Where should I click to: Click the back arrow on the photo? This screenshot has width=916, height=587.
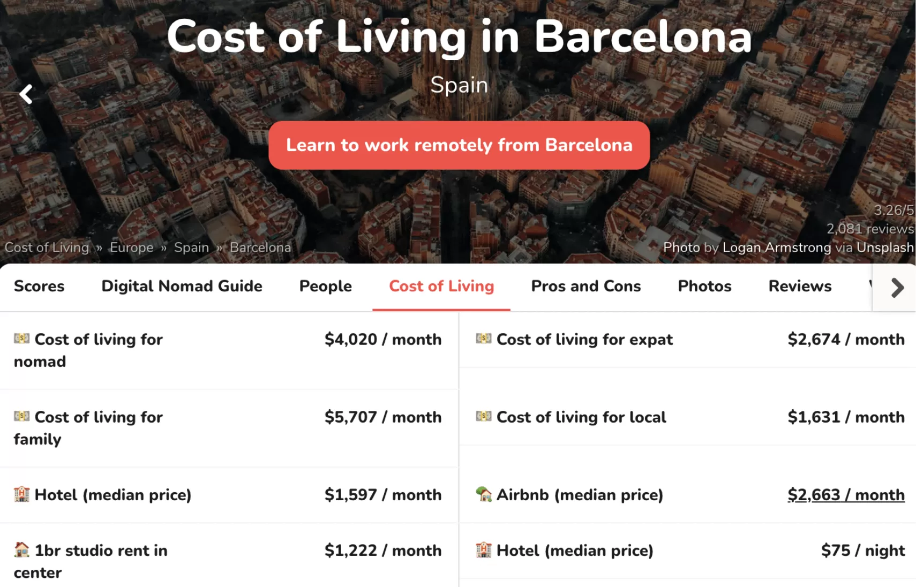[26, 94]
